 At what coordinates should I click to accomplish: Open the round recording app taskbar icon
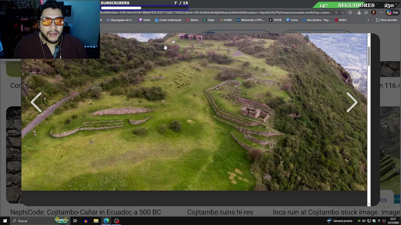pyautogui.click(x=117, y=221)
